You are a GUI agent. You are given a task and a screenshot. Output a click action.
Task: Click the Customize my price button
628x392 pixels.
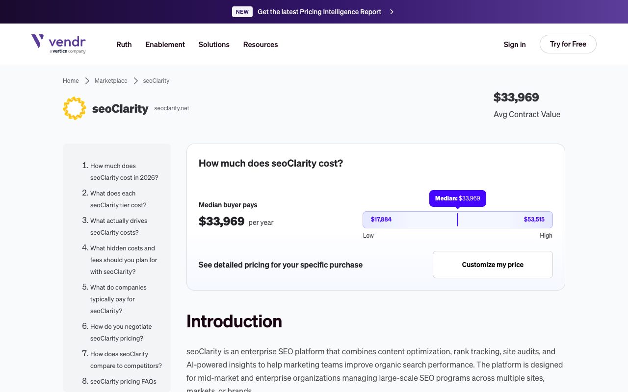tap(493, 265)
